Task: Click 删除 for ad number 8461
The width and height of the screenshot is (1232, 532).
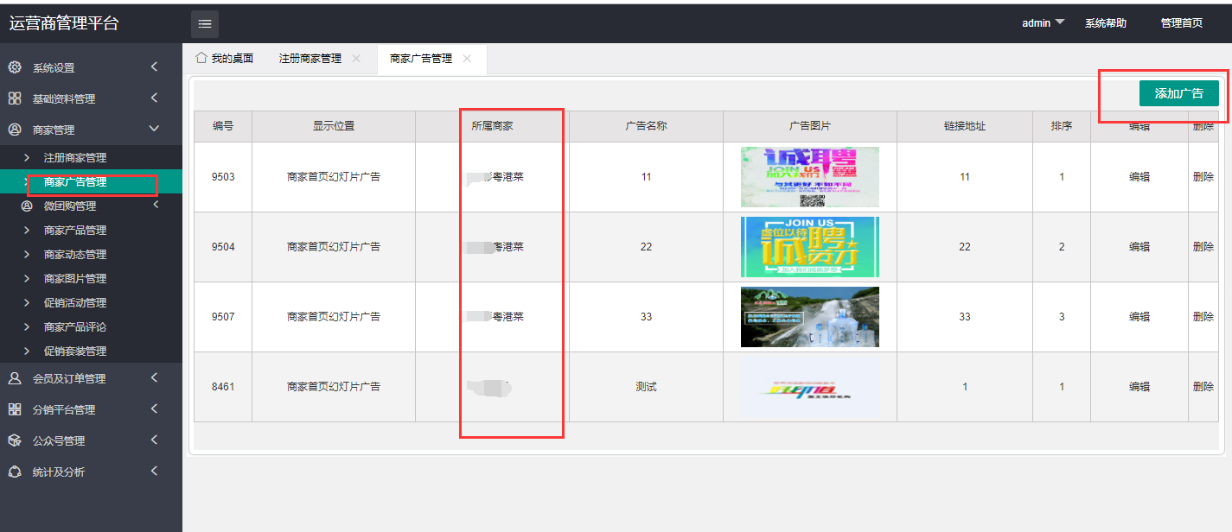Action: (x=1203, y=387)
